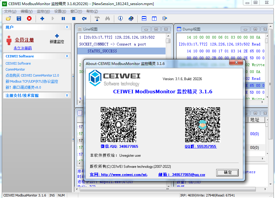Open 新!Modbus TCP/UDP(RTU)协议监控 link
The image size is (275, 198).
click(x=32, y=81)
